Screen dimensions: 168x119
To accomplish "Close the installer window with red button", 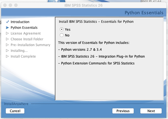I will click(x=5, y=5).
